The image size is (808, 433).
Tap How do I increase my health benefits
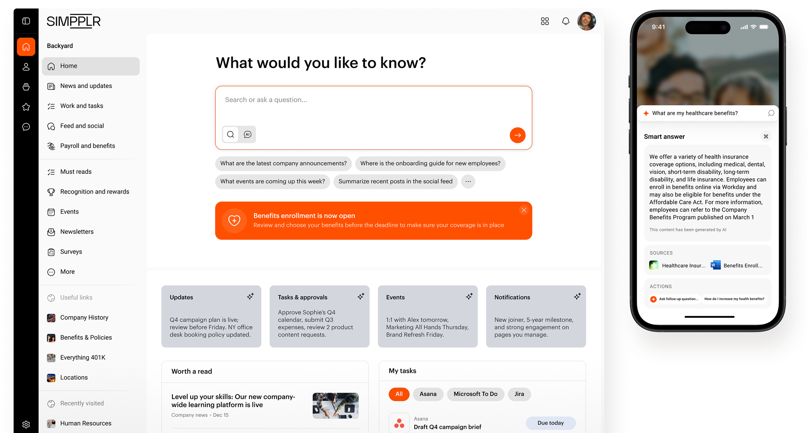coord(734,299)
